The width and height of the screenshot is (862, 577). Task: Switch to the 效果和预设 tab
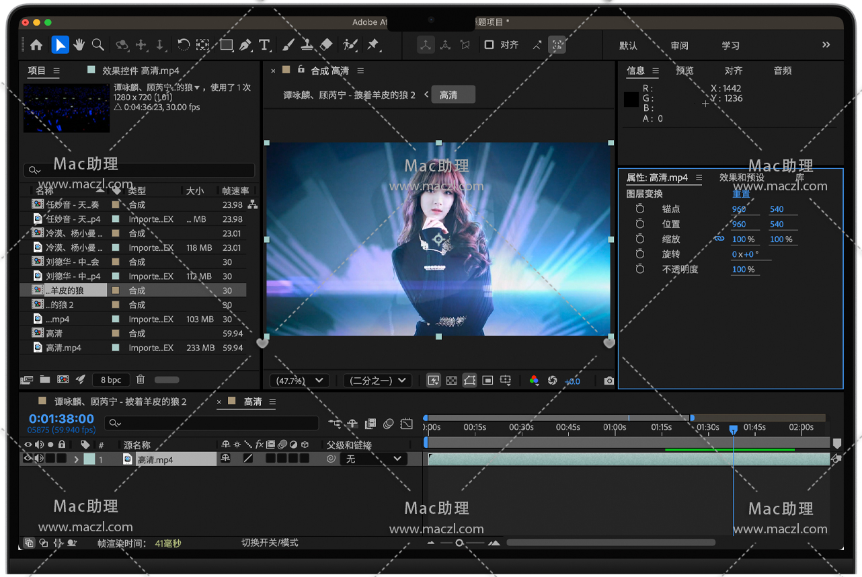tap(742, 178)
